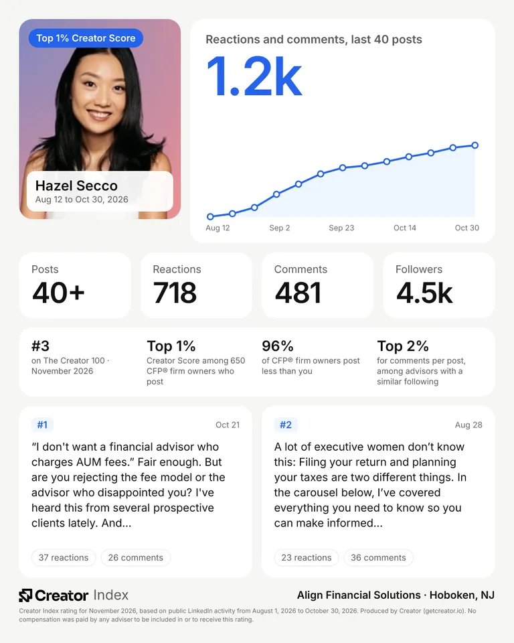Click the Posts 40+ stat card
This screenshot has width=514, height=643.
pyautogui.click(x=75, y=285)
